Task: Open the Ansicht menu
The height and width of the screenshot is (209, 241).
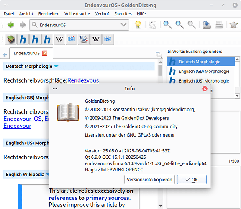Action: 26,14
